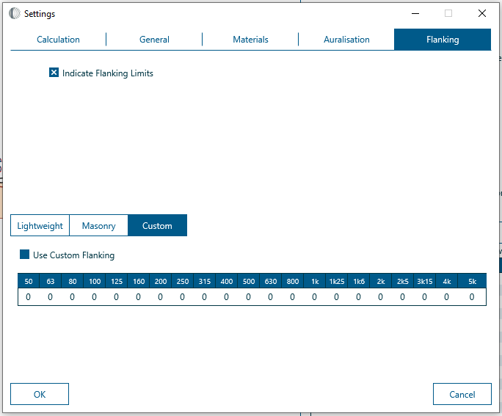This screenshot has height=416, width=502.
Task: Minimize the Settings window
Action: pos(415,13)
